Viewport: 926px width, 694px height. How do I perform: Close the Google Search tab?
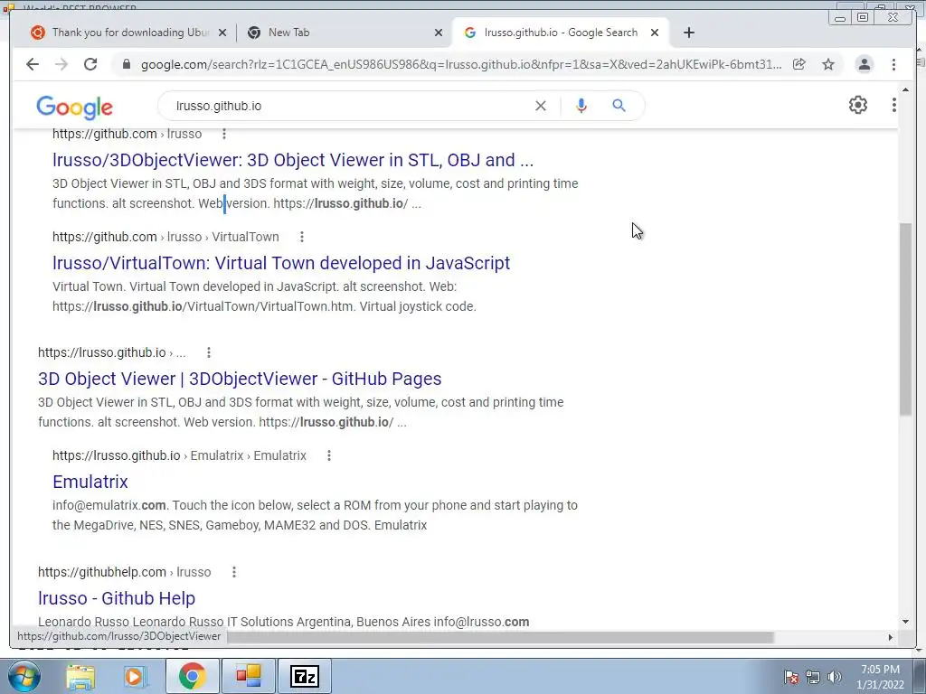point(655,33)
